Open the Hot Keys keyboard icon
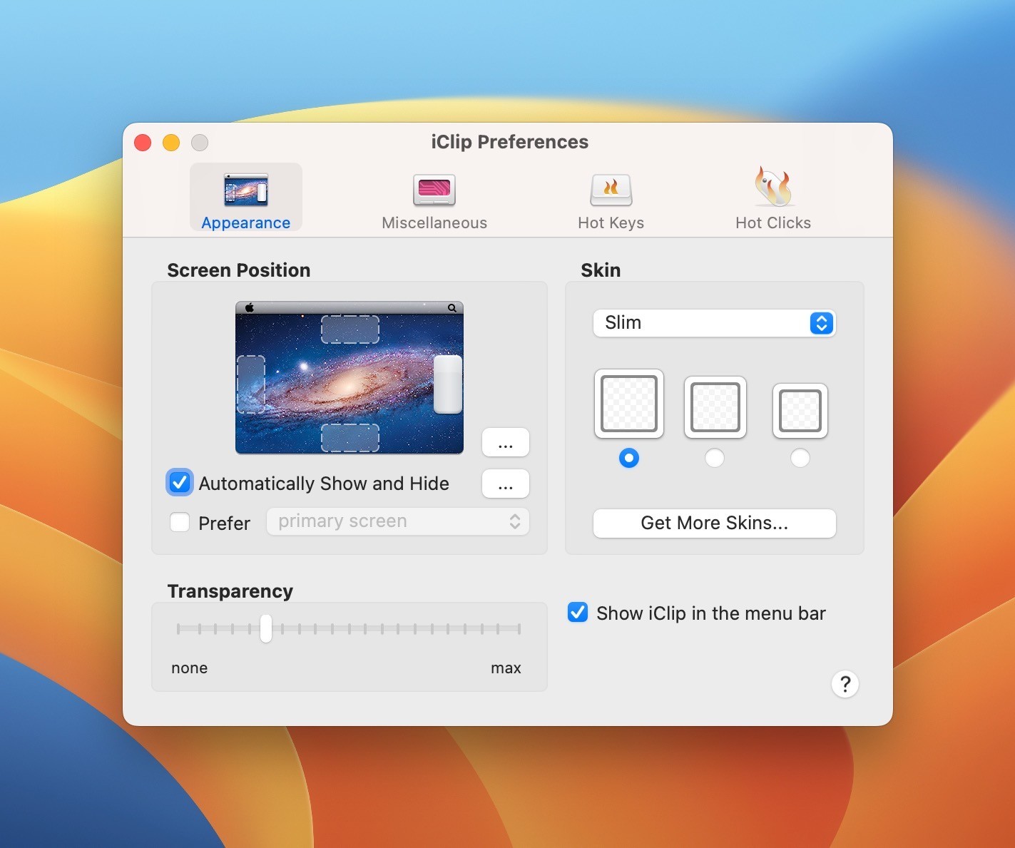Image resolution: width=1015 pixels, height=848 pixels. (x=611, y=190)
